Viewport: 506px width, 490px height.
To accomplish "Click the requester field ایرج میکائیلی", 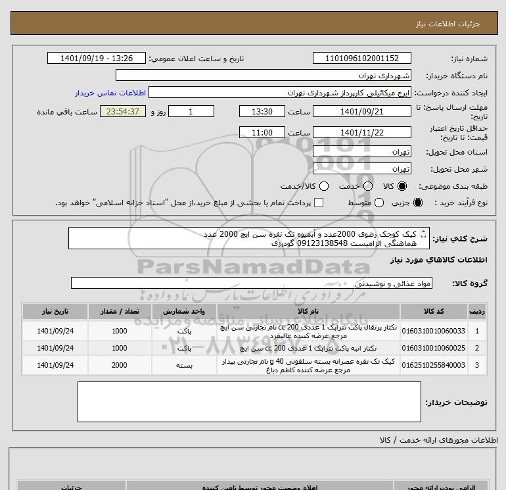I will (x=280, y=93).
